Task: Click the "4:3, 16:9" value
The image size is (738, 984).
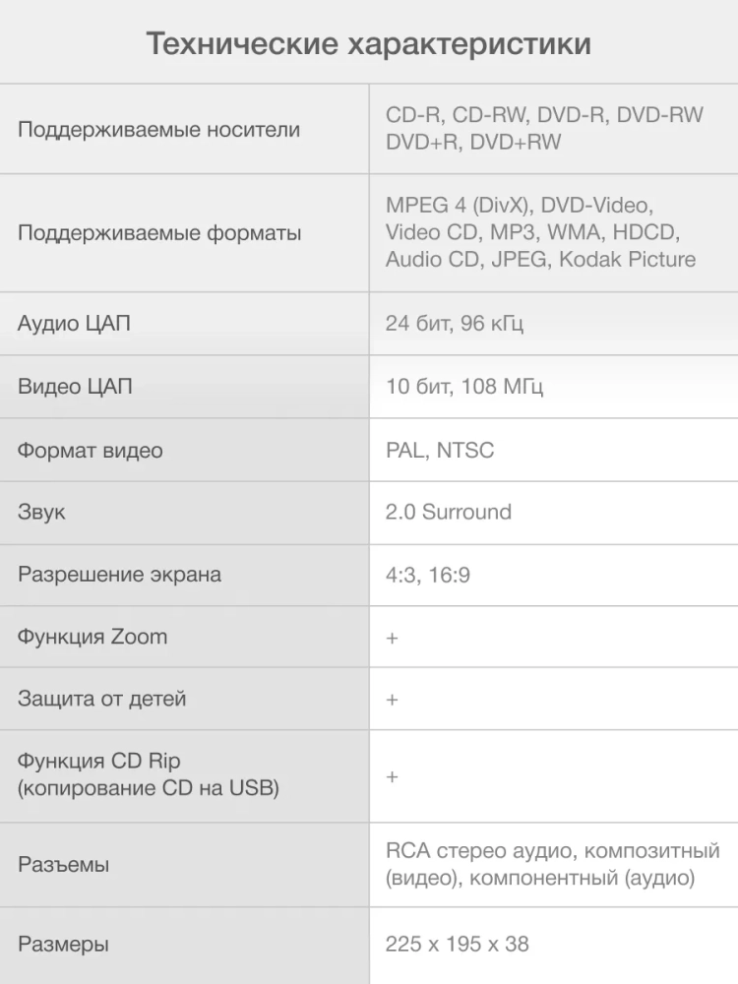Action: pos(428,575)
